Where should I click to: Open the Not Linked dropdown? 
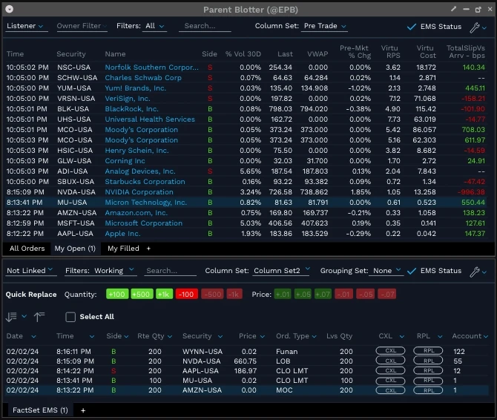pos(30,271)
